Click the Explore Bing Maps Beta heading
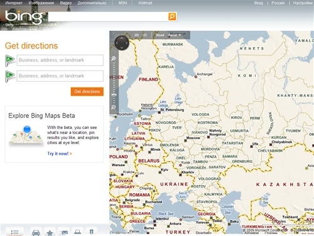 41,116
